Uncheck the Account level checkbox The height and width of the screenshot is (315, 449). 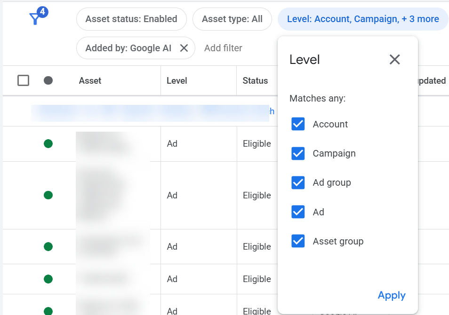coord(297,124)
